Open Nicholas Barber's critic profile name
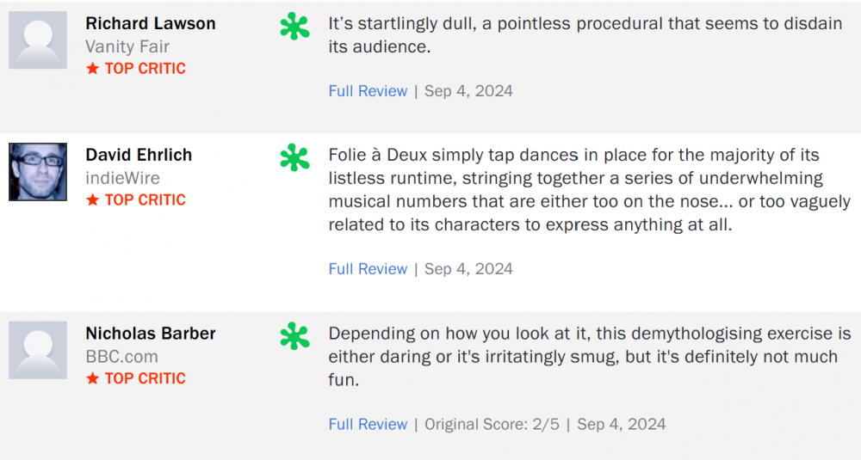861x460 pixels. point(151,334)
